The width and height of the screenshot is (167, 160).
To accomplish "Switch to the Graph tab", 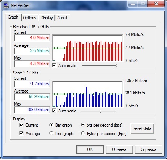I will coord(13,17).
